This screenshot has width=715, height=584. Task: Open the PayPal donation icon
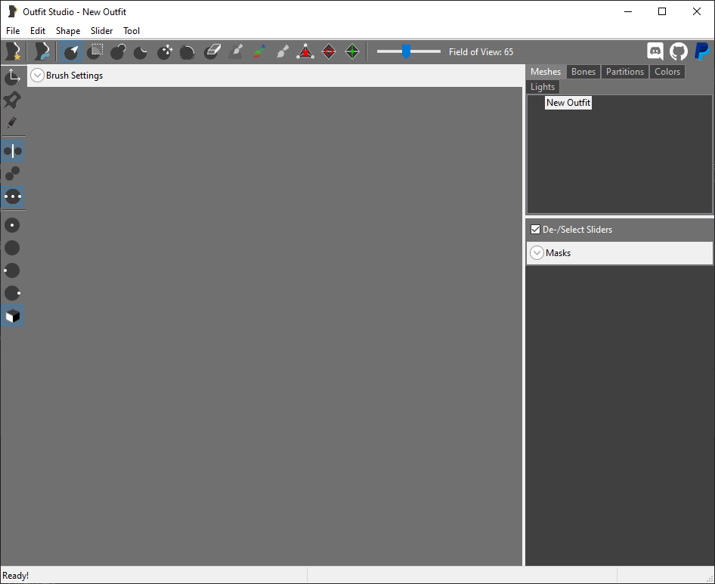click(702, 51)
